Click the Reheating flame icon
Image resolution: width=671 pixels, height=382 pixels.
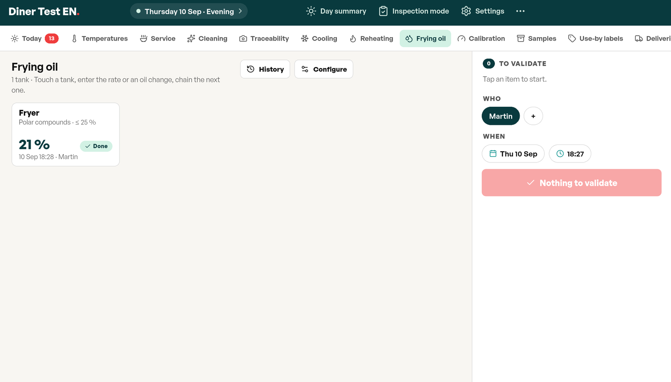click(x=353, y=39)
